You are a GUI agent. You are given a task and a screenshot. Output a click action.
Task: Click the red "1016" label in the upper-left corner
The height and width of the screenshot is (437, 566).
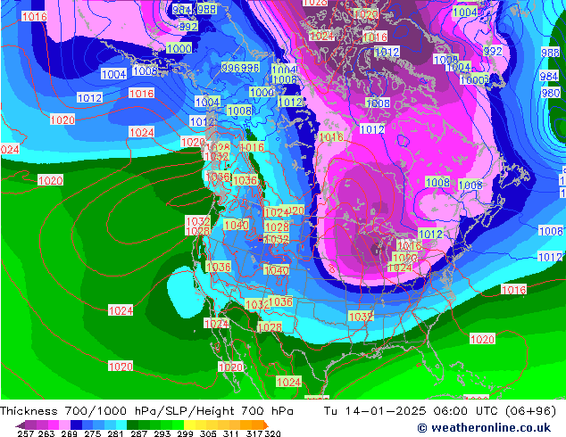point(35,16)
